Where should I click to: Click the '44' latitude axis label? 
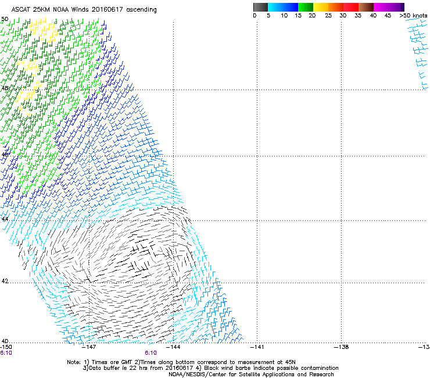coord(5,219)
